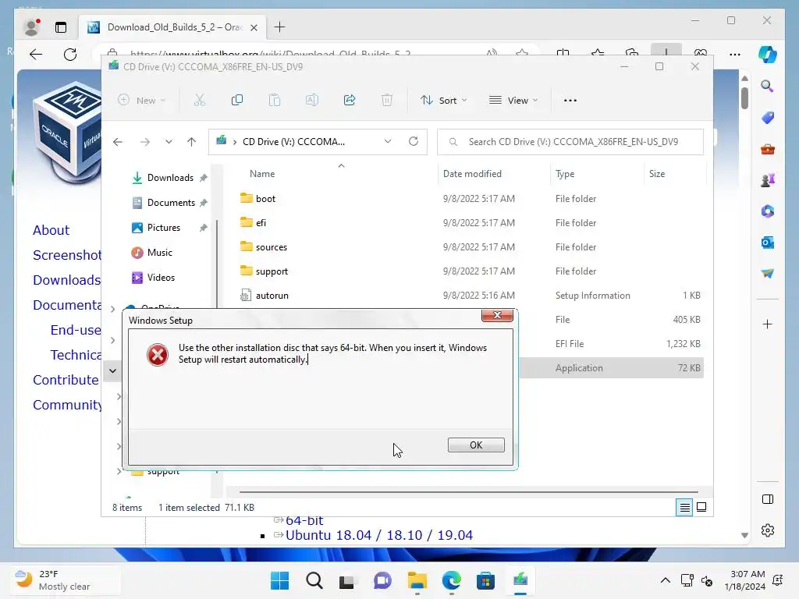Click the Edge page vertical scrollbar thumb
The height and width of the screenshot is (599, 799).
coord(744,97)
